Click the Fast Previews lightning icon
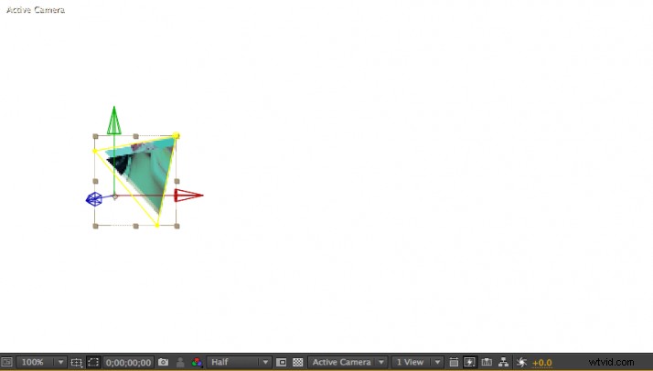The image size is (653, 371). coord(469,362)
